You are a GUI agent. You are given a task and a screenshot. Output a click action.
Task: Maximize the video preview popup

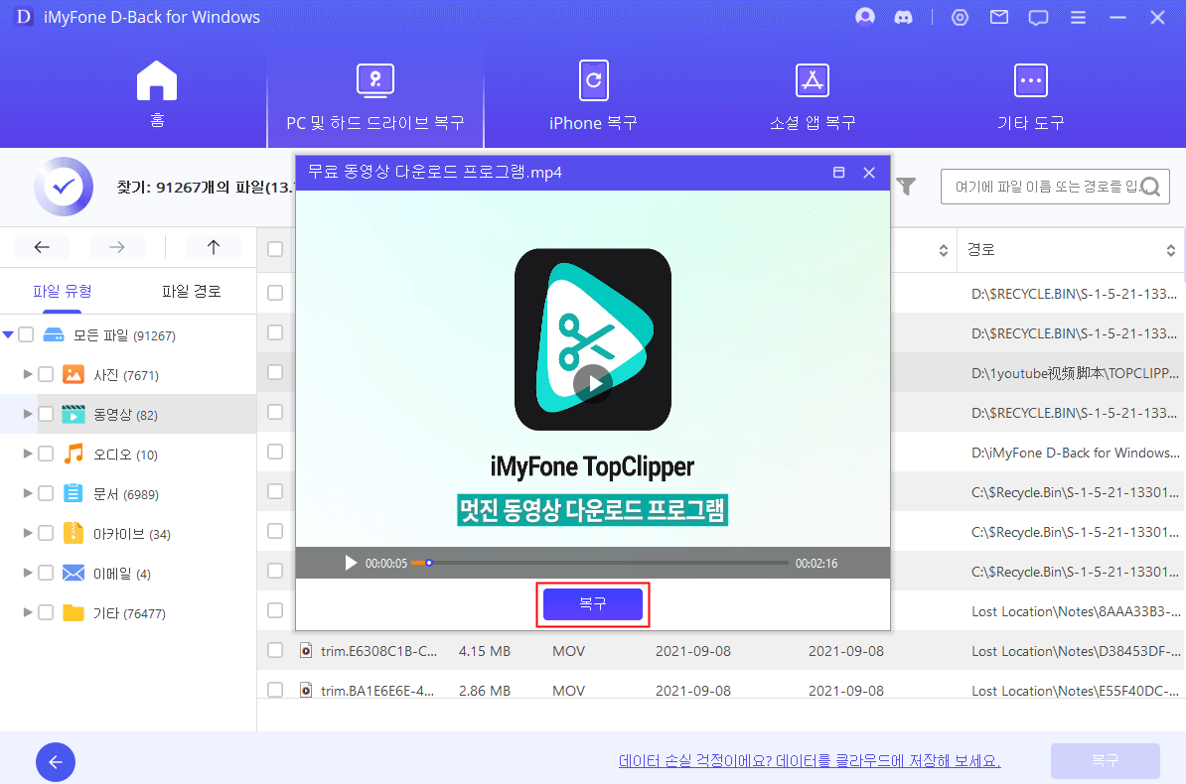click(x=838, y=173)
